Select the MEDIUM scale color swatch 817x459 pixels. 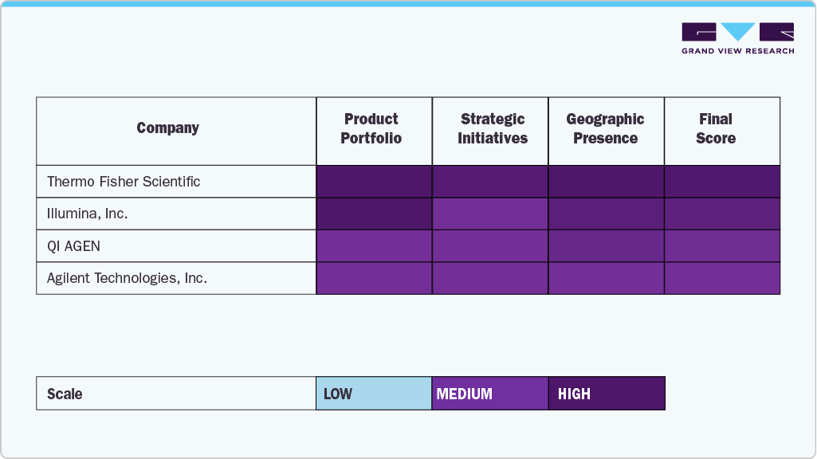[489, 394]
